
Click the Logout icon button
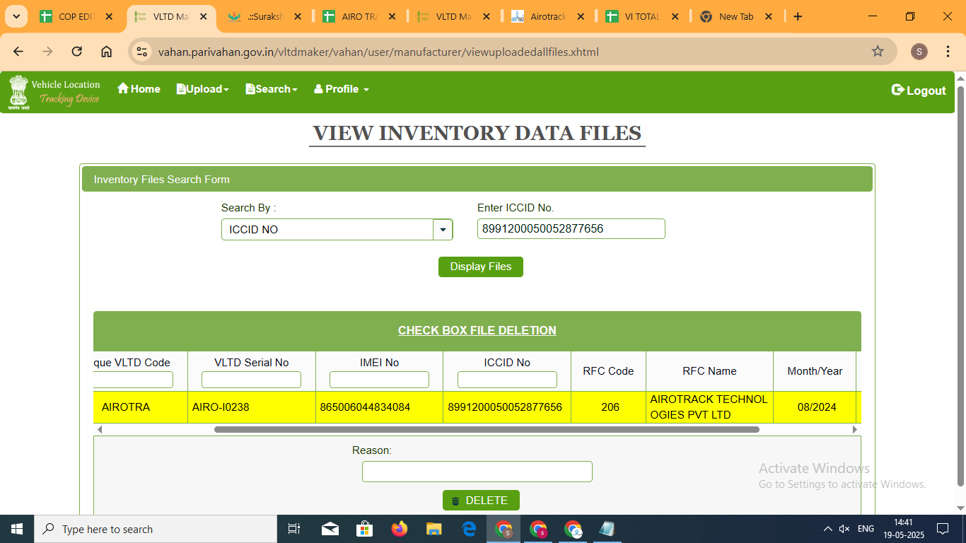click(x=898, y=90)
